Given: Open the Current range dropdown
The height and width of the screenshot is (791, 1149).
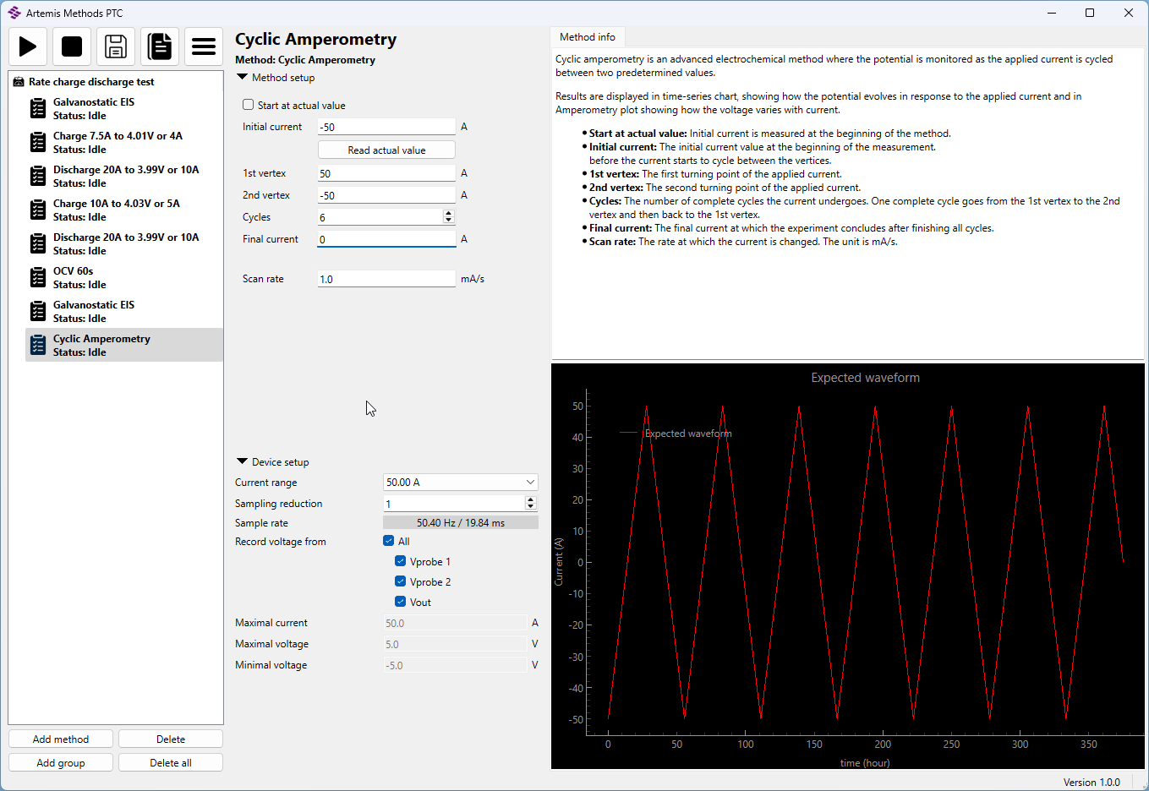Looking at the screenshot, I should pyautogui.click(x=460, y=483).
